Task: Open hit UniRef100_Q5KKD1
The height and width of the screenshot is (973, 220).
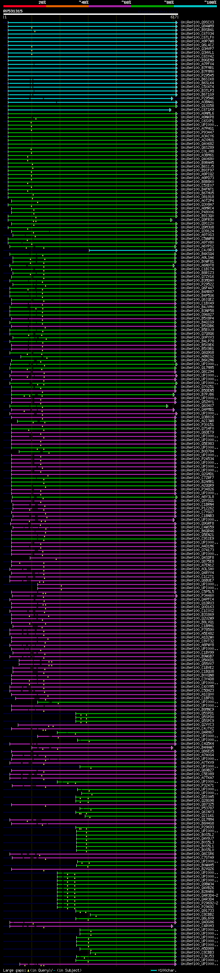Action: pyautogui.click(x=197, y=660)
